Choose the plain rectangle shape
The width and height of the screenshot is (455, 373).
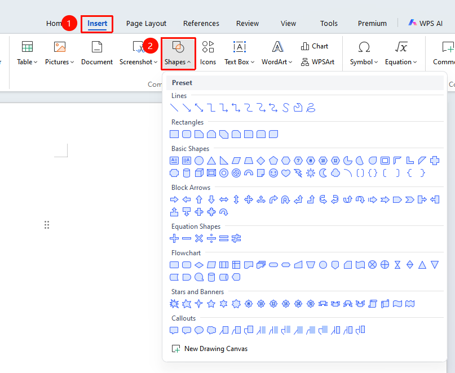pyautogui.click(x=174, y=134)
